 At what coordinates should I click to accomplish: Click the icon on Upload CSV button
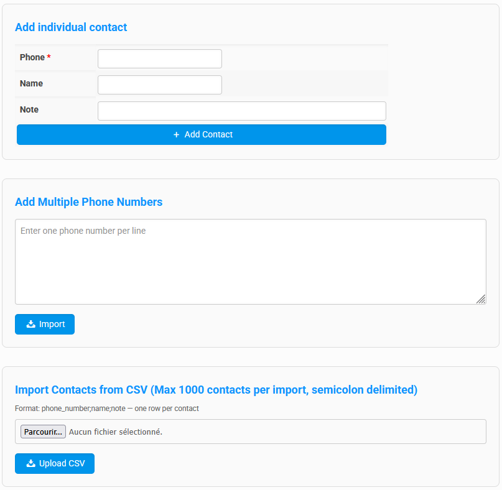[30, 463]
